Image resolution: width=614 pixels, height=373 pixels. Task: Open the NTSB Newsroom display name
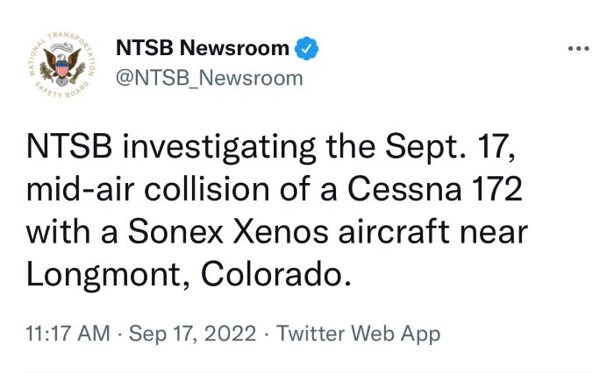(x=203, y=48)
